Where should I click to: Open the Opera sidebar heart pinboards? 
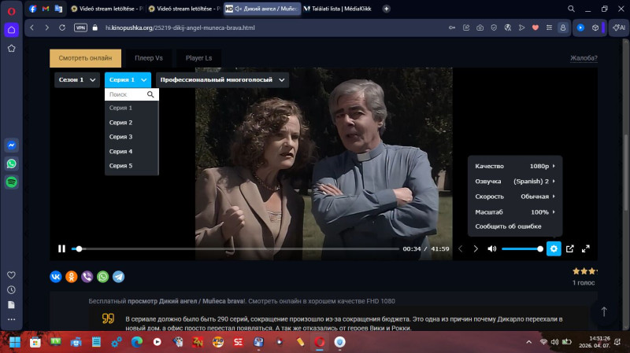pyautogui.click(x=11, y=275)
